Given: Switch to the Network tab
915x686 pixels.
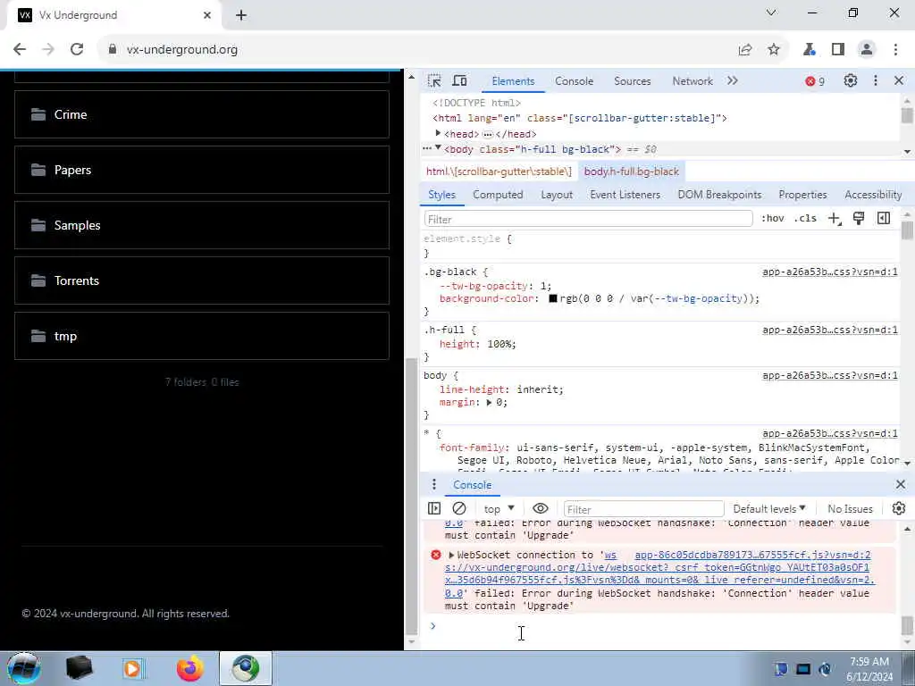Looking at the screenshot, I should 693,81.
